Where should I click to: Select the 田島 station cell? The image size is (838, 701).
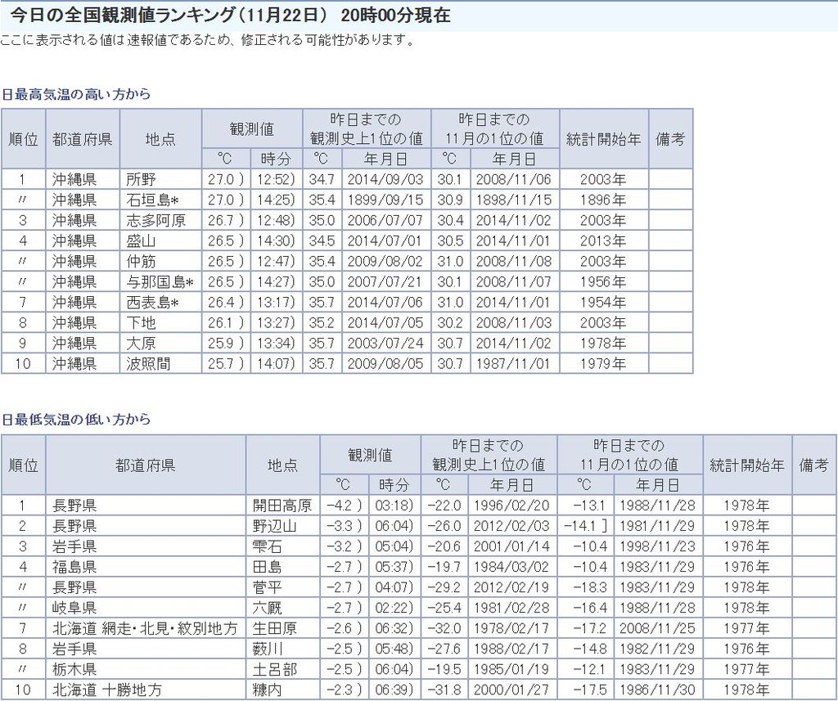coord(283,567)
